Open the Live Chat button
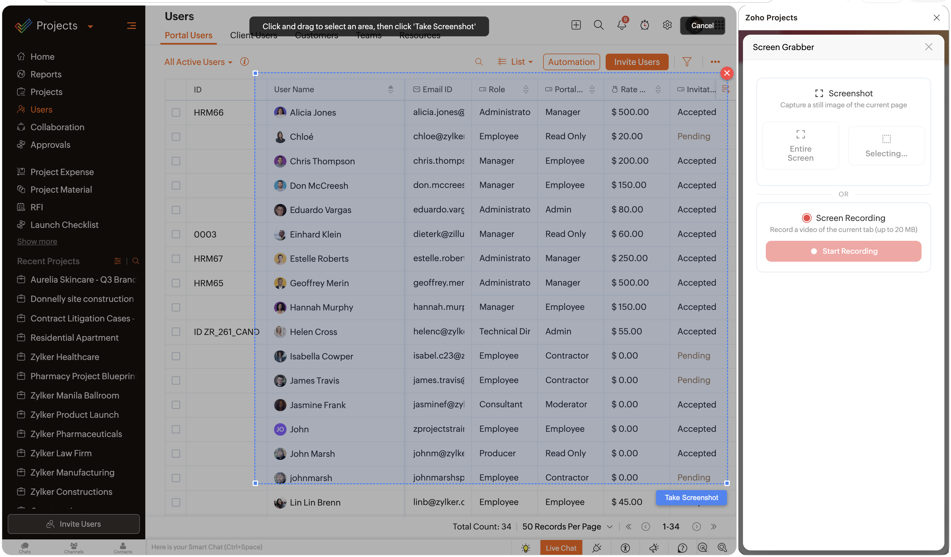 561,548
